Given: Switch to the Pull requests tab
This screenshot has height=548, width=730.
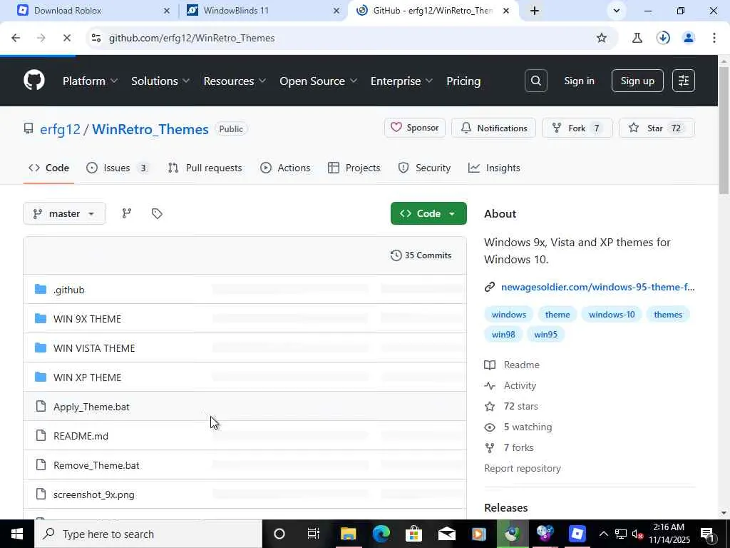Looking at the screenshot, I should click(205, 168).
